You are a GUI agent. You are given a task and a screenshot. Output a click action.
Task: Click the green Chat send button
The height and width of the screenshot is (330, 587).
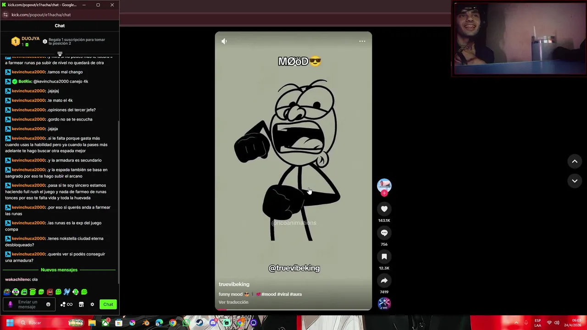coord(108,304)
